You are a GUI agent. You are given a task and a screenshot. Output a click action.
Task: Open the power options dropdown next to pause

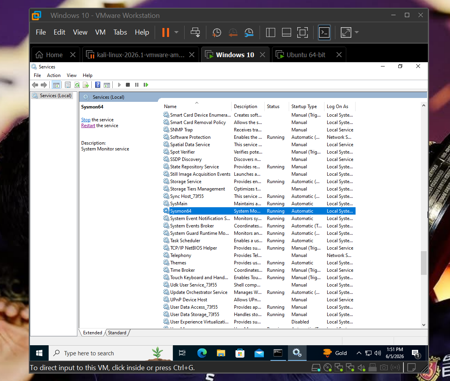pyautogui.click(x=176, y=32)
